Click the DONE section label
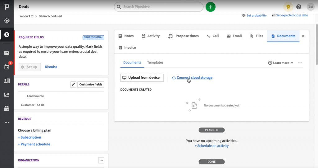This screenshot has width=318, height=168. pyautogui.click(x=211, y=162)
